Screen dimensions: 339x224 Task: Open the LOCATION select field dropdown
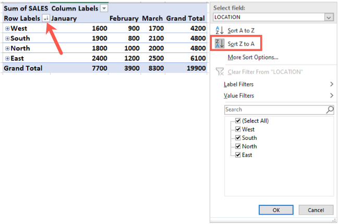tap(329, 17)
